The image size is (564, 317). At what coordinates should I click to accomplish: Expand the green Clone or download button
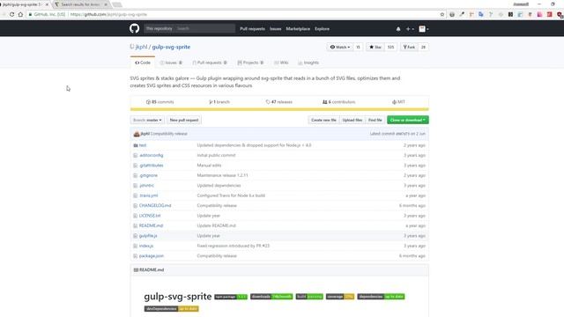coord(408,120)
